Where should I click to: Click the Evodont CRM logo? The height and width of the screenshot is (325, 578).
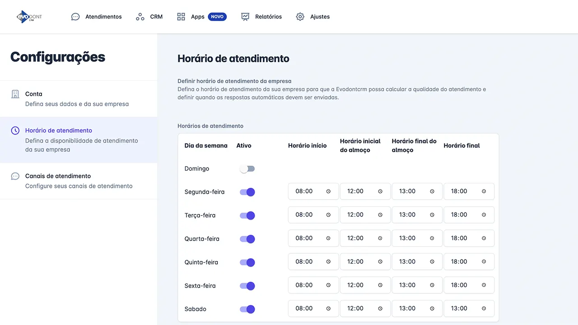[x=29, y=17]
